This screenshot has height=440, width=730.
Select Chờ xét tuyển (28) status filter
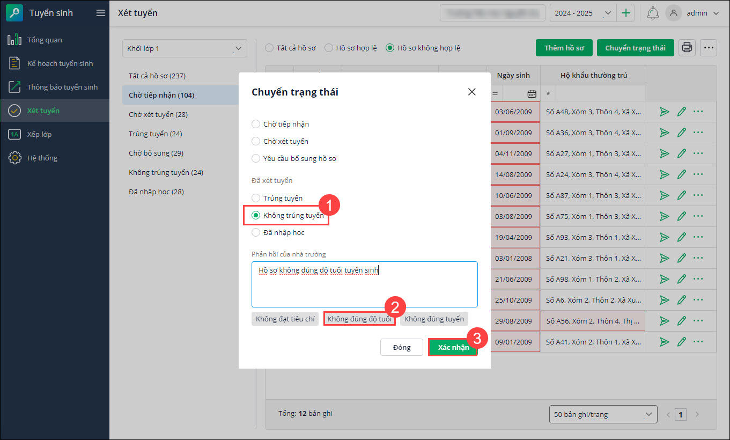pyautogui.click(x=158, y=114)
